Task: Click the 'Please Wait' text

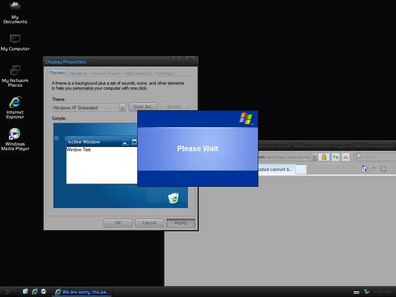Action: point(198,148)
